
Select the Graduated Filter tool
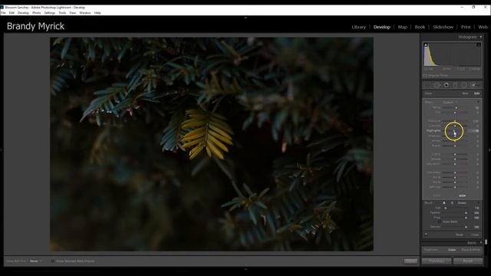click(455, 85)
